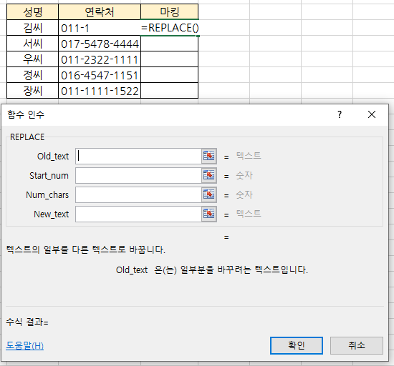This screenshot has width=394, height=366.
Task: Select the empty 마킹 cell beside 장씨
Action: pos(169,91)
